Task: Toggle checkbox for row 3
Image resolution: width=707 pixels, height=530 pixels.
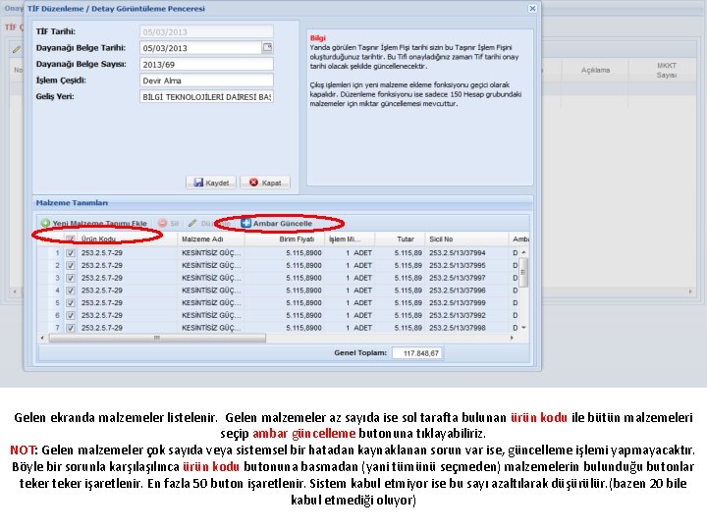Action: coord(71,278)
